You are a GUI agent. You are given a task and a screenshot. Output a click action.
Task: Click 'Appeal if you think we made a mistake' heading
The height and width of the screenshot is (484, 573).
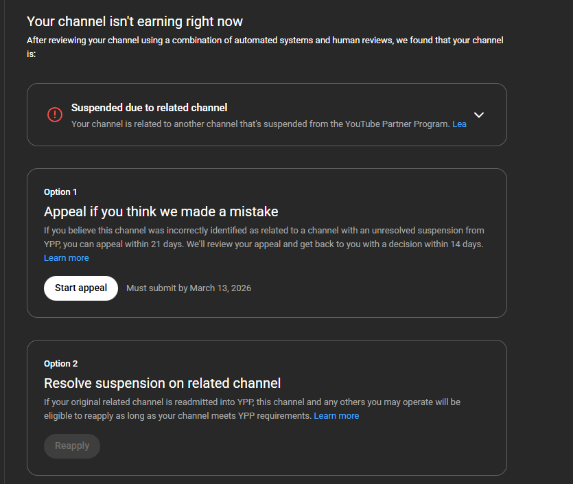point(161,212)
